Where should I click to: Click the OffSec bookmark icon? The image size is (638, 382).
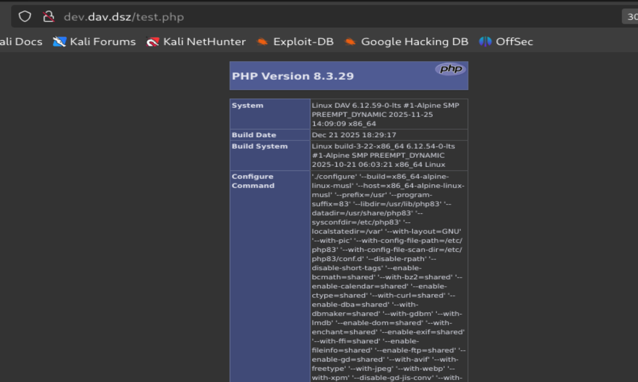[x=485, y=42]
